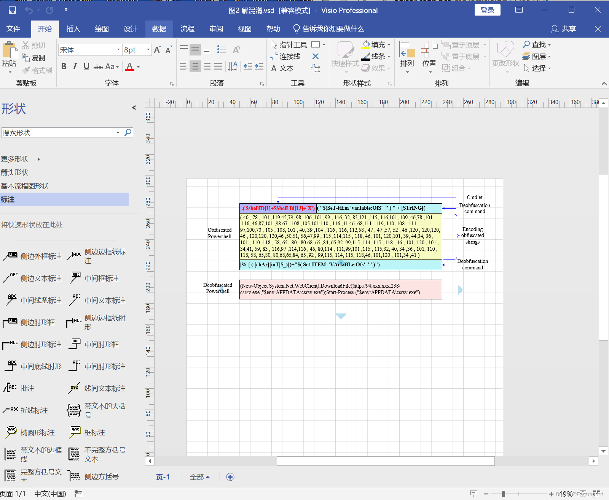Select the 箭头形状 stencil

[14, 172]
